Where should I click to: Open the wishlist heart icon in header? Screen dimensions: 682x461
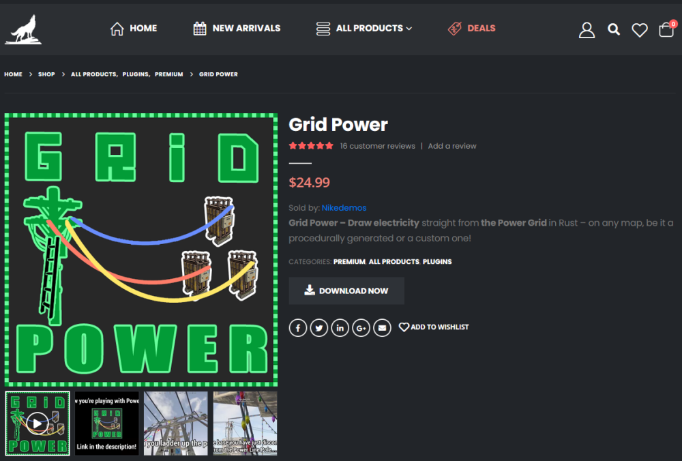[x=639, y=30]
